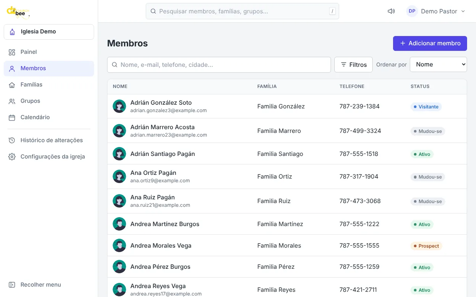
Task: Click the Configurações da igreja gear icon
Action: pyautogui.click(x=12, y=157)
